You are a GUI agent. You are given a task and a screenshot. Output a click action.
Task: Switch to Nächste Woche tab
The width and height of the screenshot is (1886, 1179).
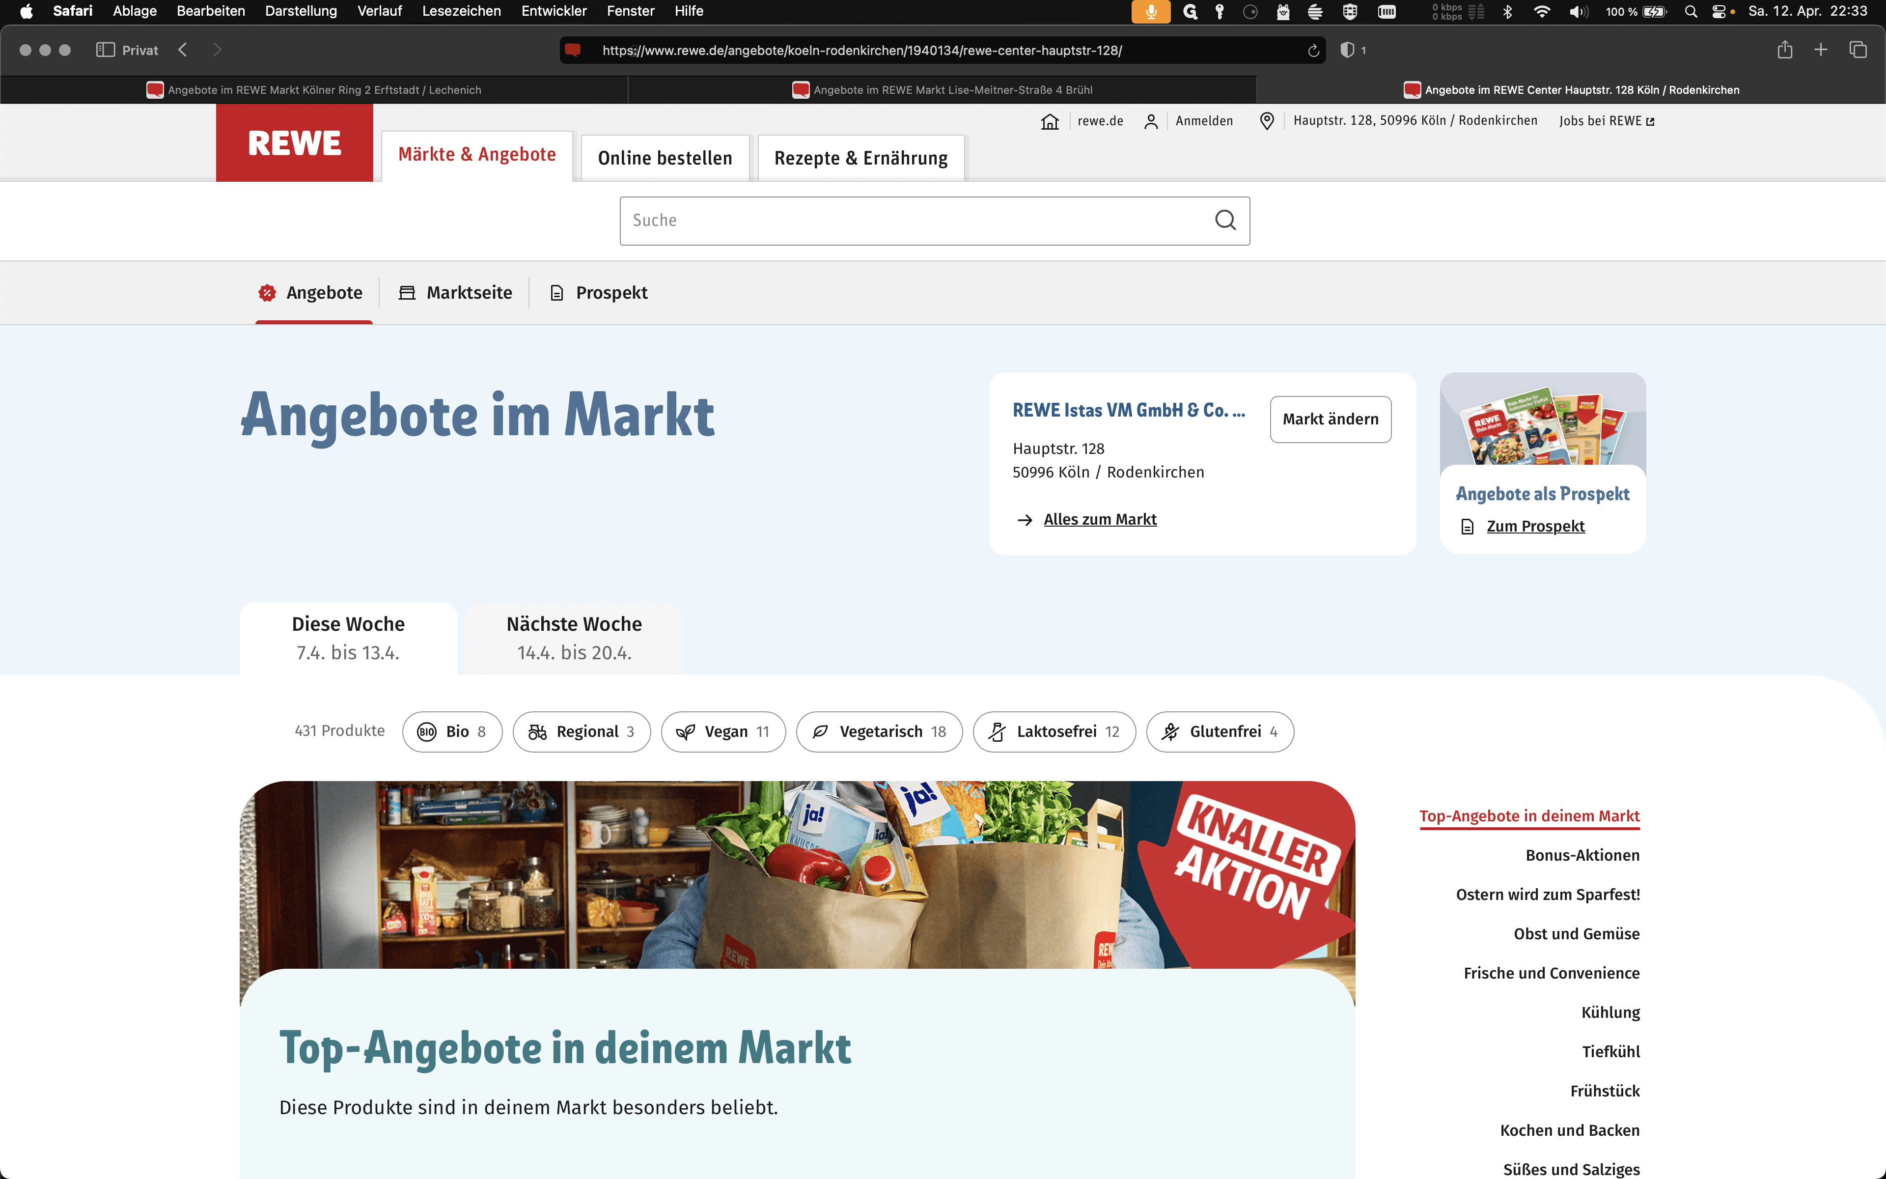click(x=574, y=638)
